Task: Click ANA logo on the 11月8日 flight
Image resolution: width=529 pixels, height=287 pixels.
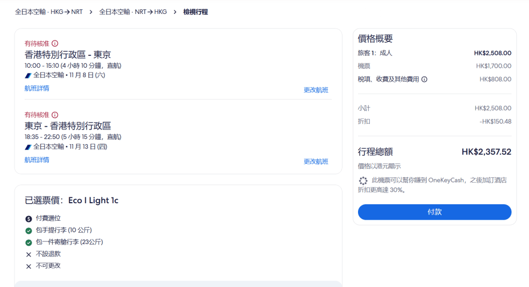Action: tap(28, 75)
